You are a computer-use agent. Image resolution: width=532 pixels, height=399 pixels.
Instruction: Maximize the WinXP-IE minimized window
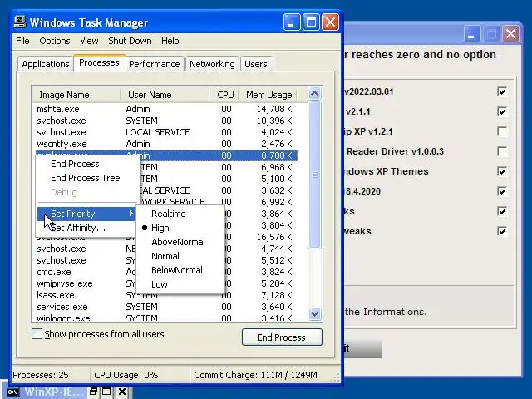106,392
